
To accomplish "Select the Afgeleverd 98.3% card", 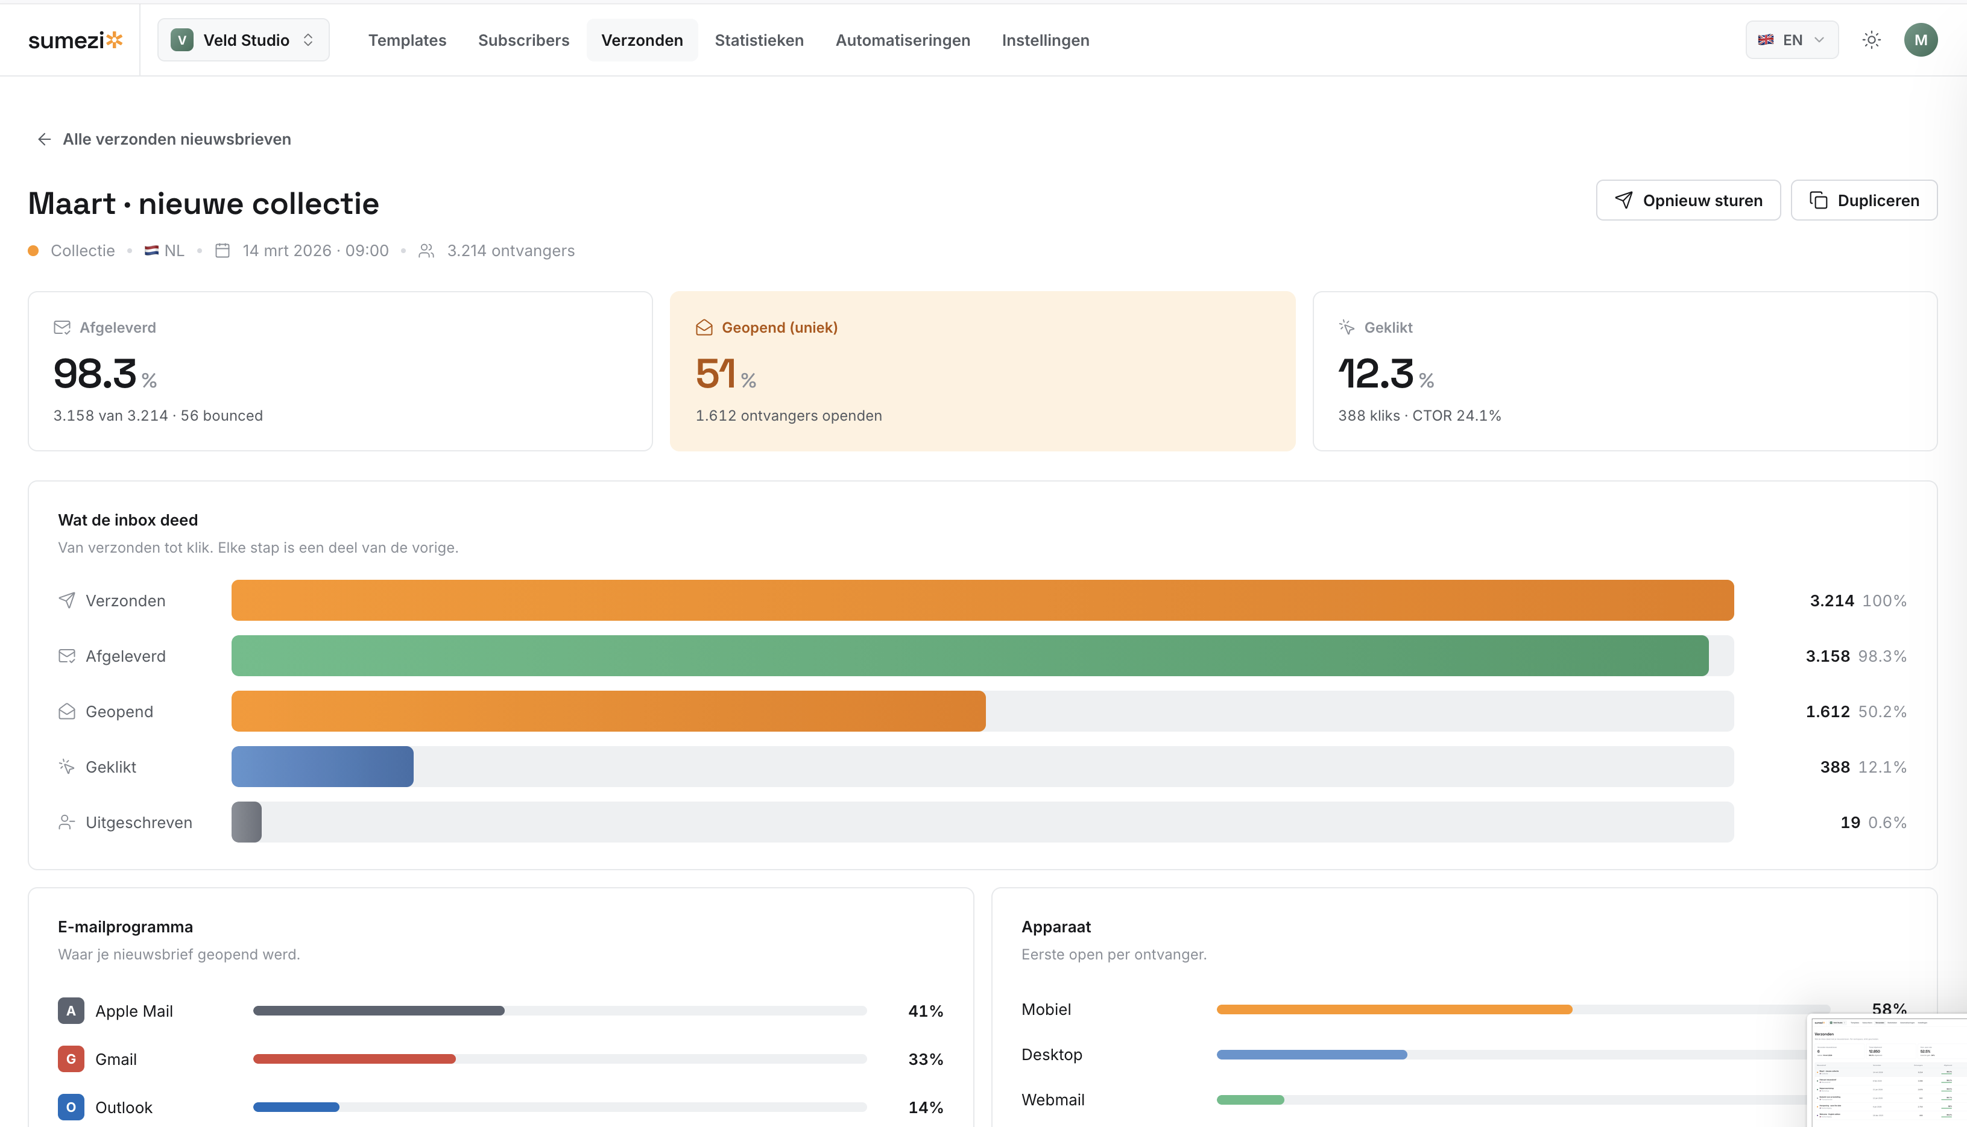I will coord(340,371).
